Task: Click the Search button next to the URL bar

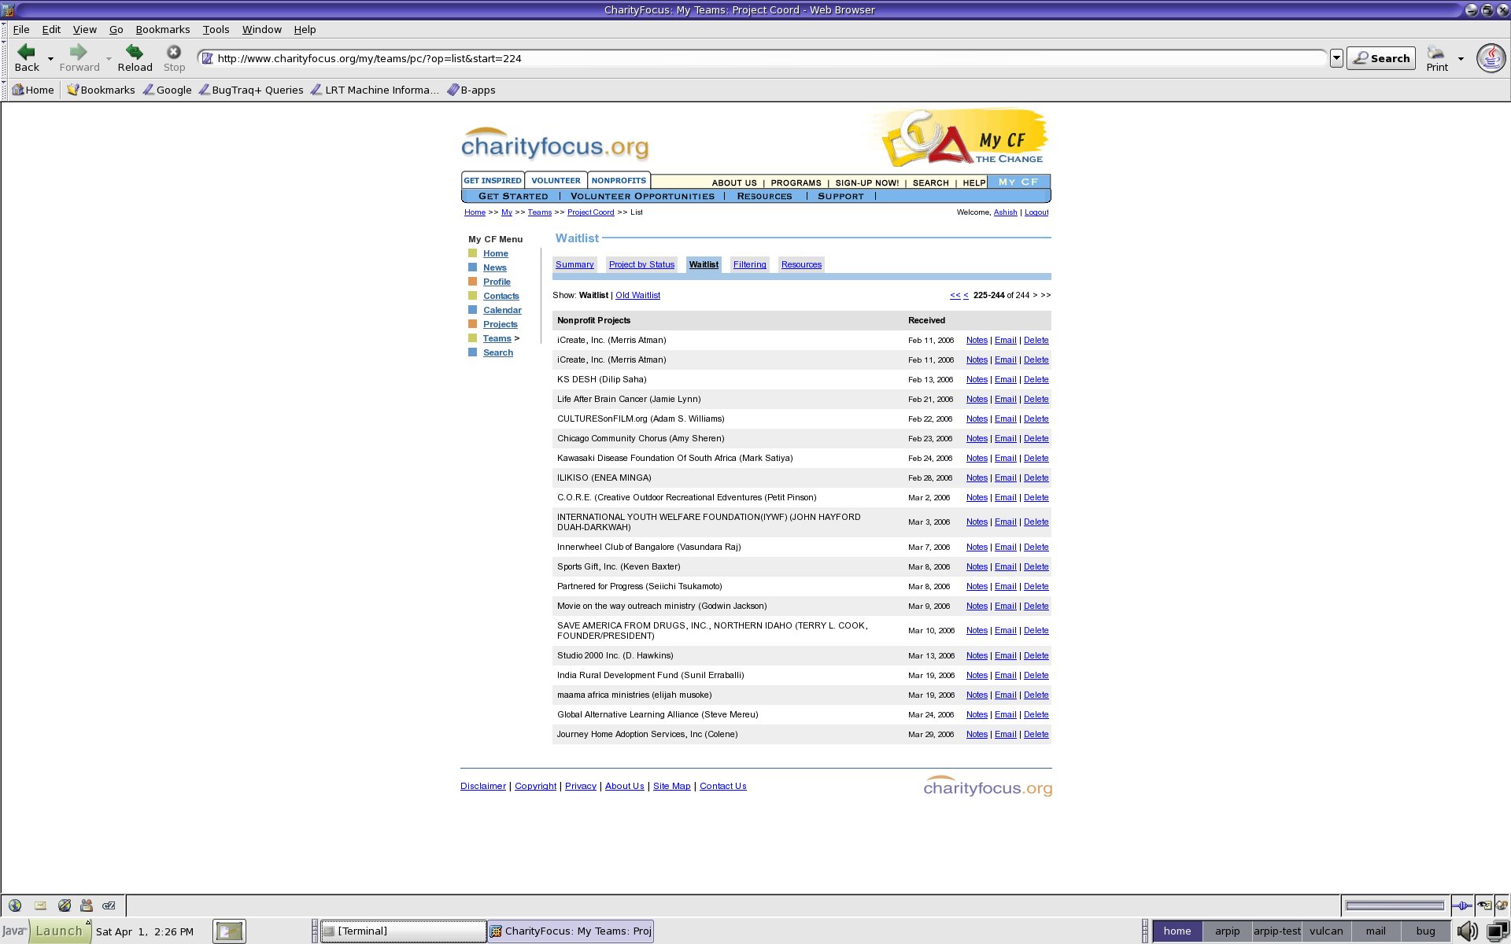Action: point(1381,58)
